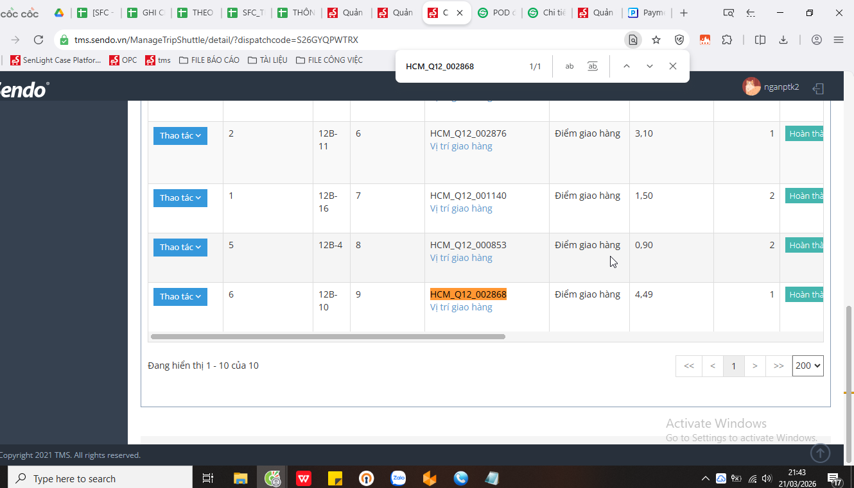This screenshot has width=854, height=488.
Task: Toggle match case 'ab' find option
Action: pos(570,66)
